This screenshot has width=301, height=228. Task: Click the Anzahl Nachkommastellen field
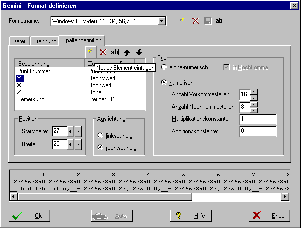245,107
